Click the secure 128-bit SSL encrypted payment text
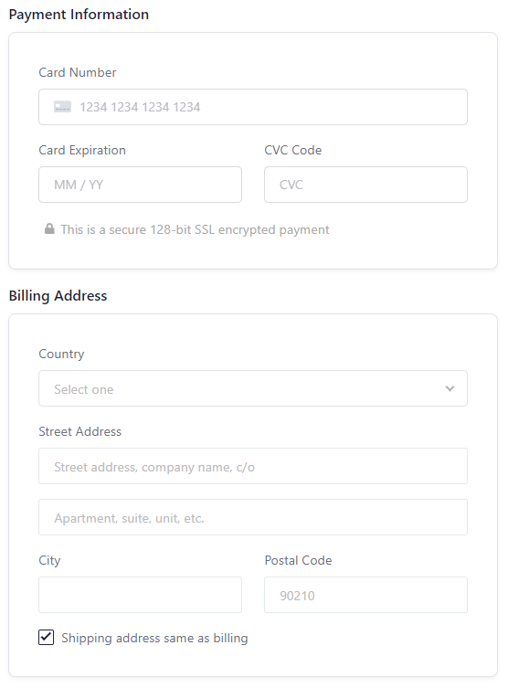The height and width of the screenshot is (688, 508). point(195,230)
